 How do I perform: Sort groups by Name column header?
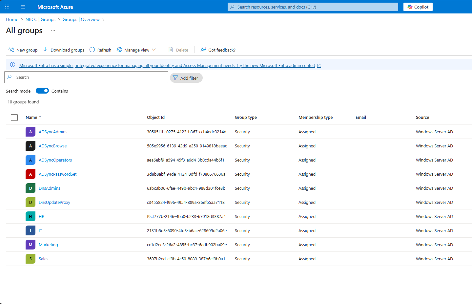coord(31,118)
